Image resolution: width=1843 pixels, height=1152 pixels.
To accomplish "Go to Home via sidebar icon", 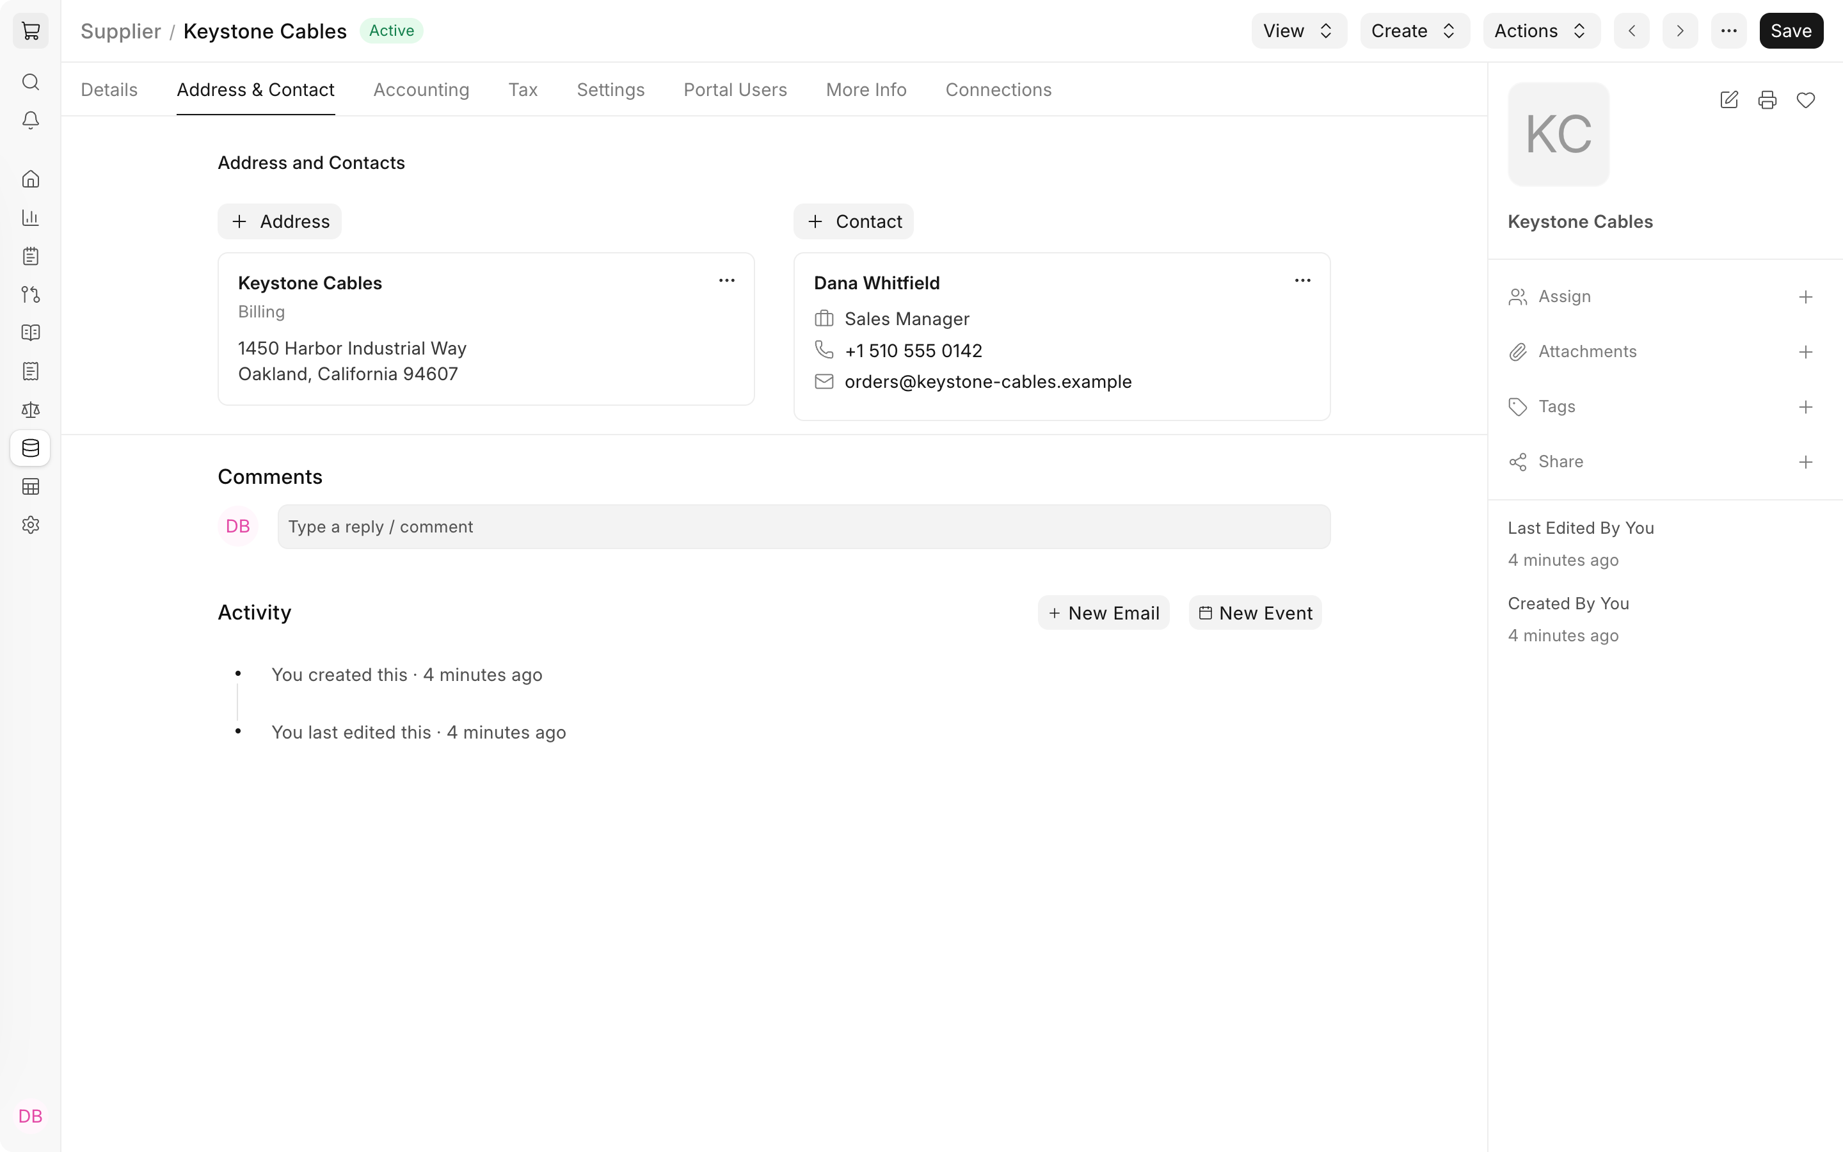I will 31,179.
